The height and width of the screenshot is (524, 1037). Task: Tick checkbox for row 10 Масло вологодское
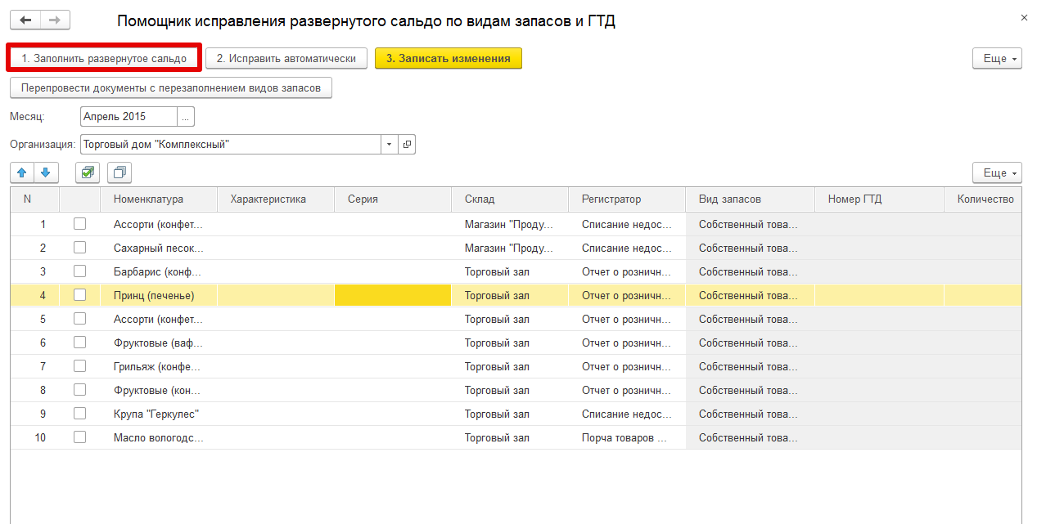(79, 437)
